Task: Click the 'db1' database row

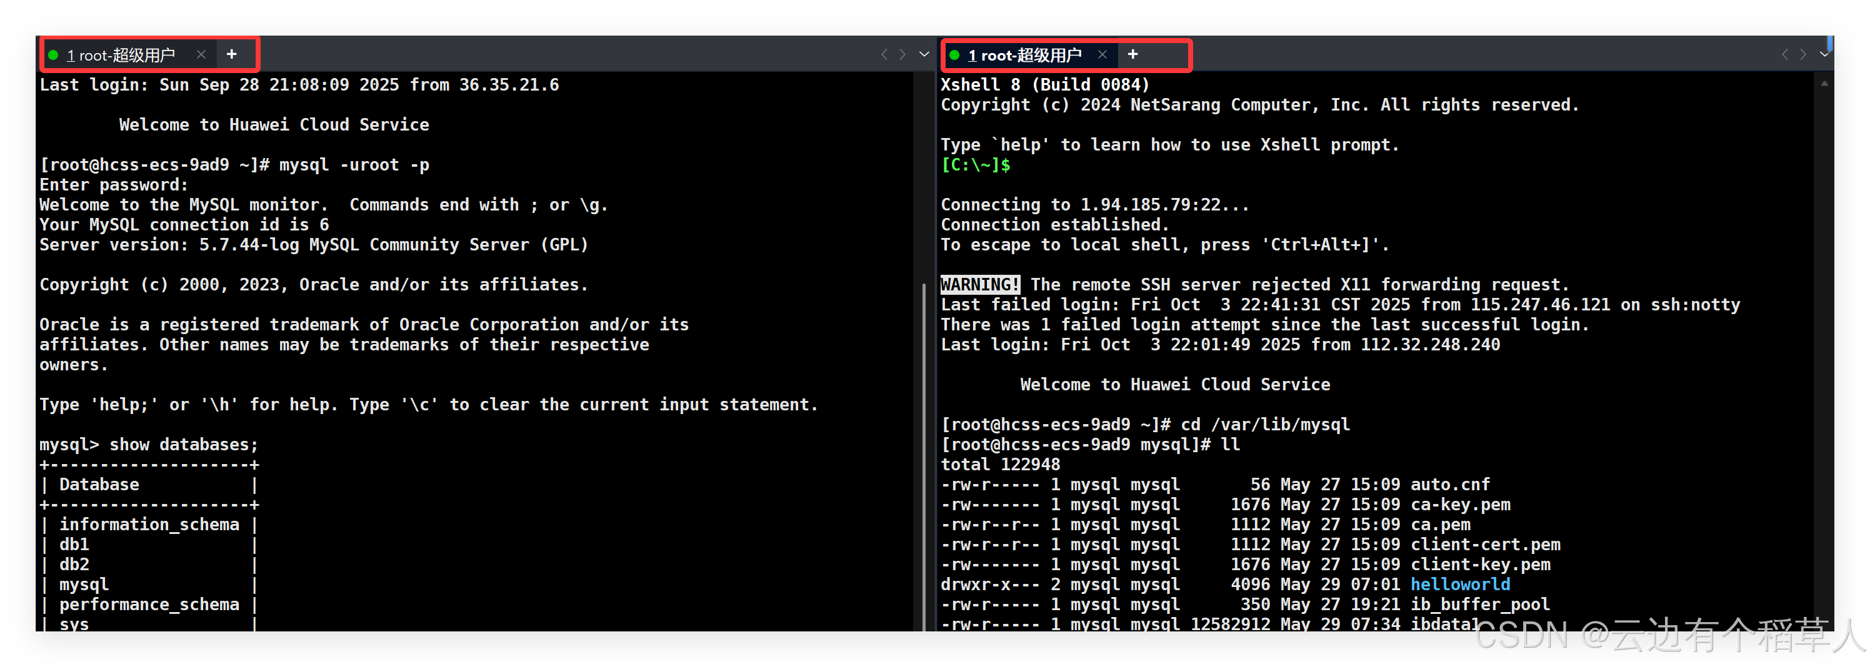Action: [x=149, y=545]
